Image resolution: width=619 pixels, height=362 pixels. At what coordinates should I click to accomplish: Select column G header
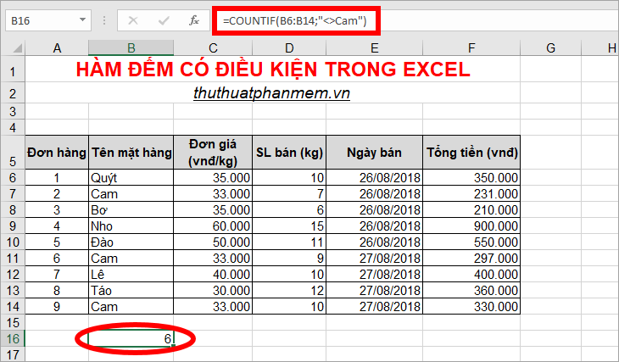[550, 48]
